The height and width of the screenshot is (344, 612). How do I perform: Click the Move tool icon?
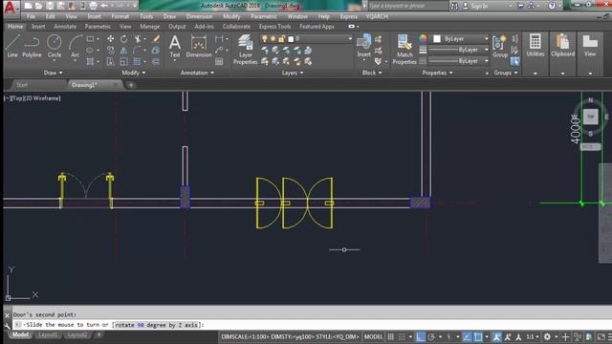[111, 38]
